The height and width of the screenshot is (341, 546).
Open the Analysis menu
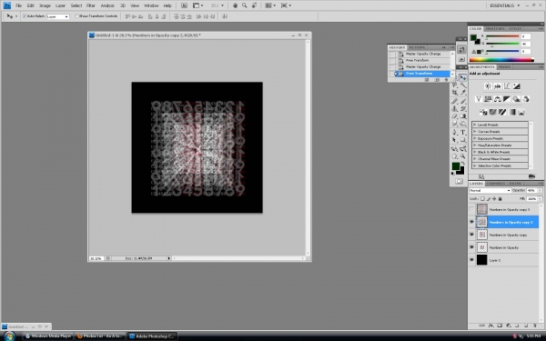(x=107, y=5)
